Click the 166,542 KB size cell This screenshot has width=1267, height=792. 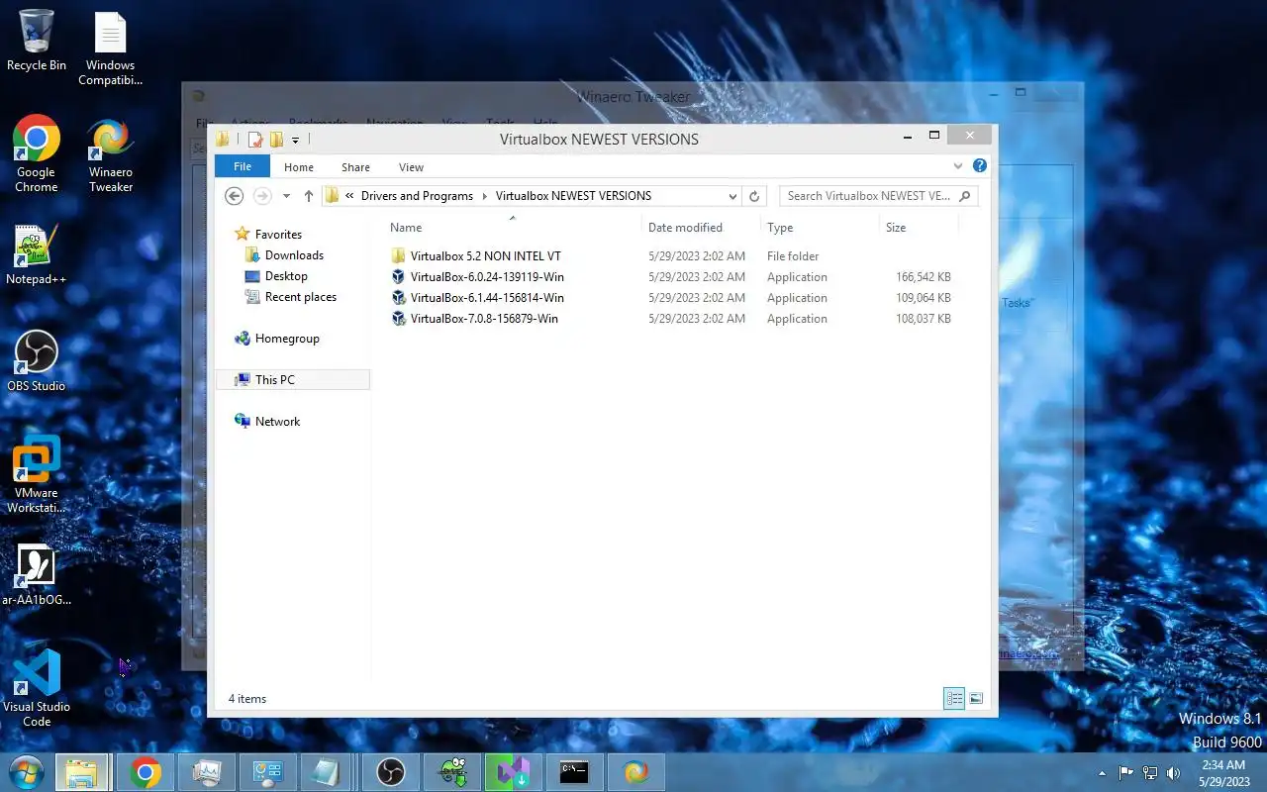point(923,277)
